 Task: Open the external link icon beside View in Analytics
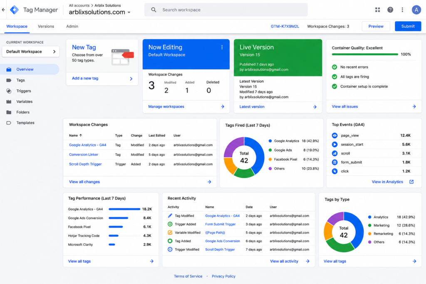point(411,182)
